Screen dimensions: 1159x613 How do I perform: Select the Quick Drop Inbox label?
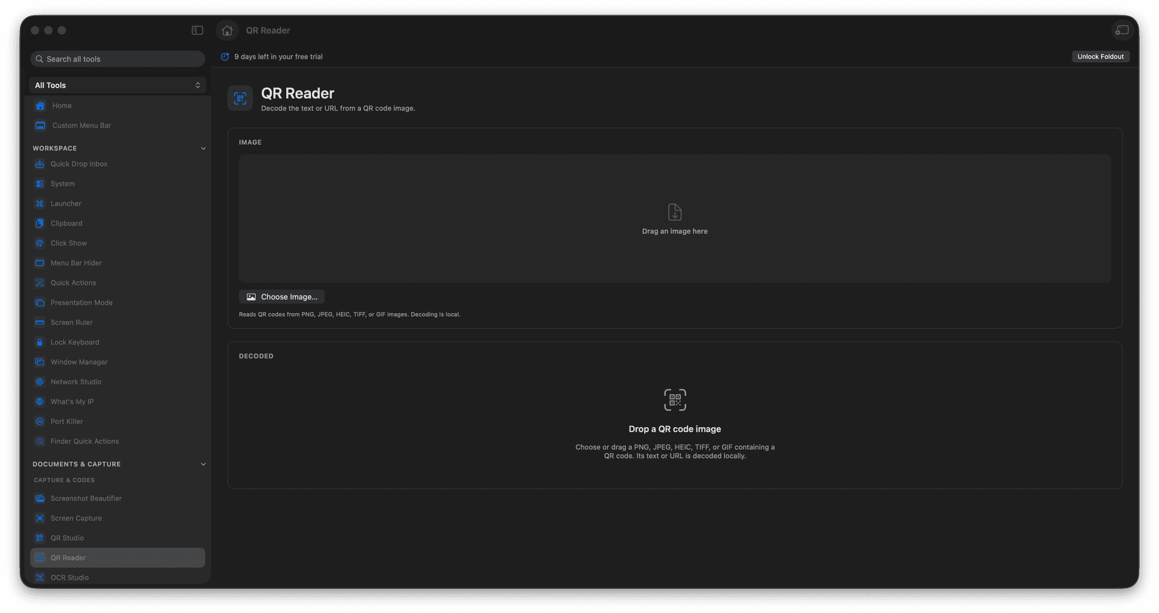[x=79, y=164]
